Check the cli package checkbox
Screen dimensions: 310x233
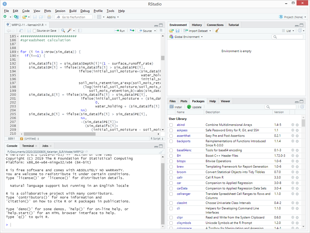click(x=171, y=208)
